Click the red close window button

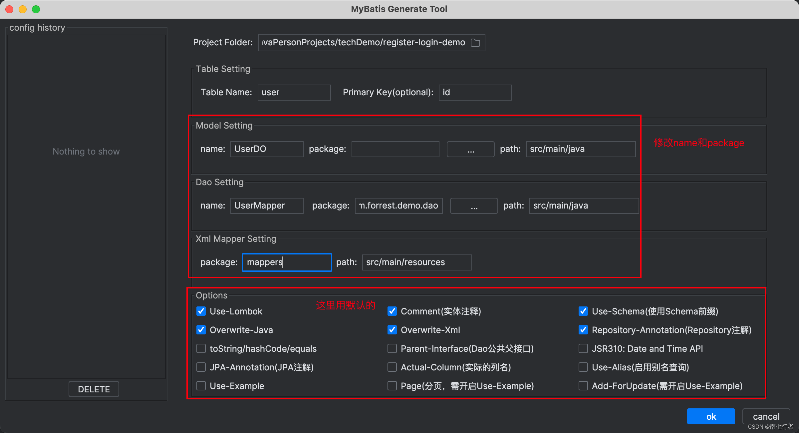[x=10, y=9]
